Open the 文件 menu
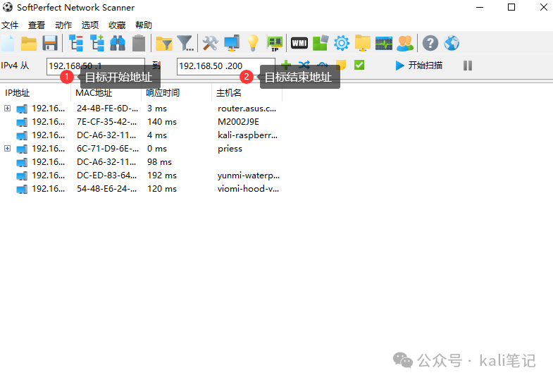Viewport: 553px width, 382px height. [10, 25]
